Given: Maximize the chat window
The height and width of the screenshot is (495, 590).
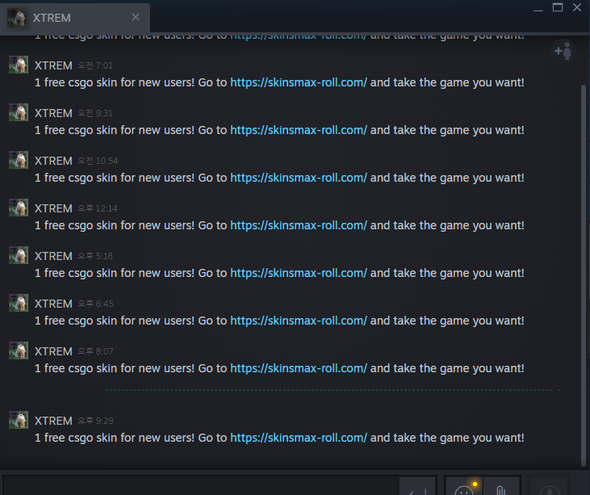Looking at the screenshot, I should click(558, 7).
